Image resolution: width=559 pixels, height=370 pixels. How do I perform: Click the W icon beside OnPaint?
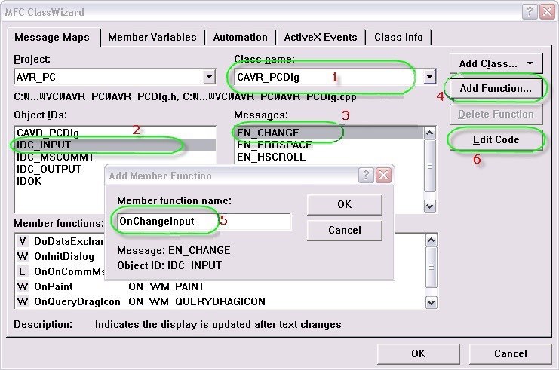coord(22,286)
